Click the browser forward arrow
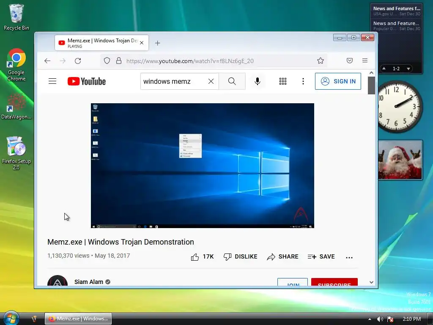This screenshot has height=325, width=433. [63, 61]
